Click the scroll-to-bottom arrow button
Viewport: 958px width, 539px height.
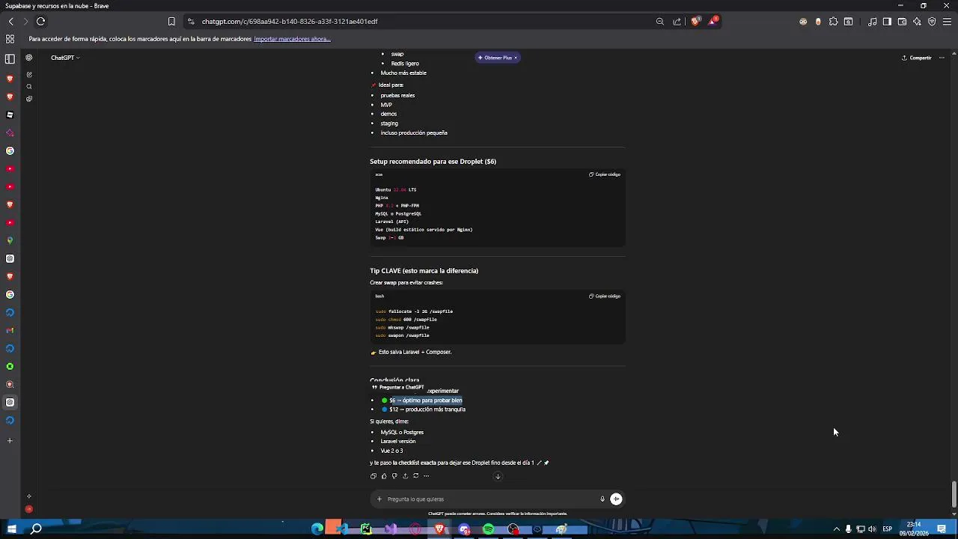[498, 476]
